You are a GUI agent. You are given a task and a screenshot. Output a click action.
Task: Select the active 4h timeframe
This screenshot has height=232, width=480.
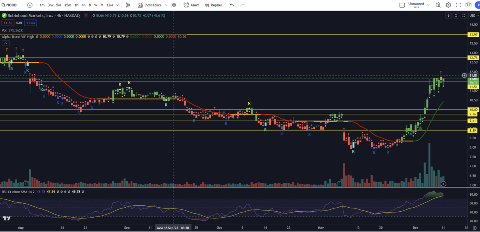(83, 5)
